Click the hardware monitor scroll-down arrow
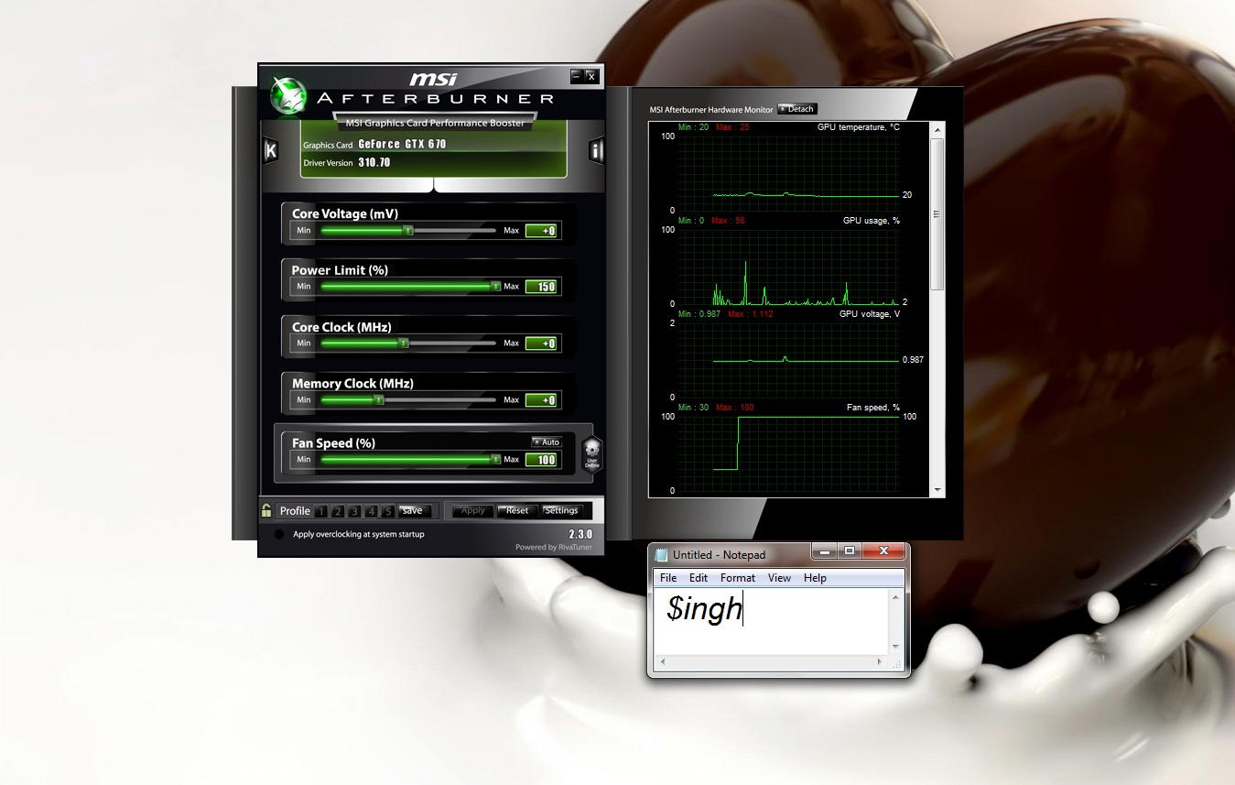This screenshot has height=785, width=1235. click(937, 491)
